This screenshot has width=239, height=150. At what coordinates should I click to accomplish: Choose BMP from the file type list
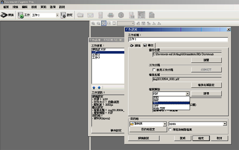pyautogui.click(x=171, y=100)
